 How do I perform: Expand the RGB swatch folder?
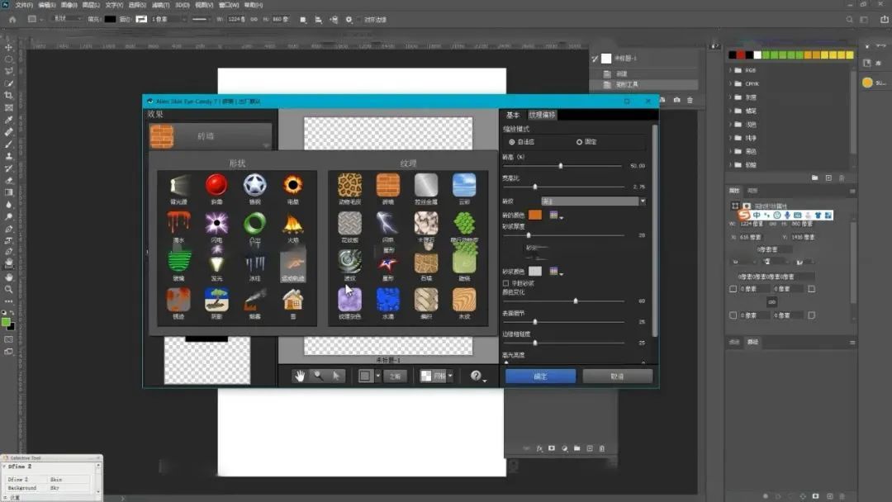tap(732, 71)
